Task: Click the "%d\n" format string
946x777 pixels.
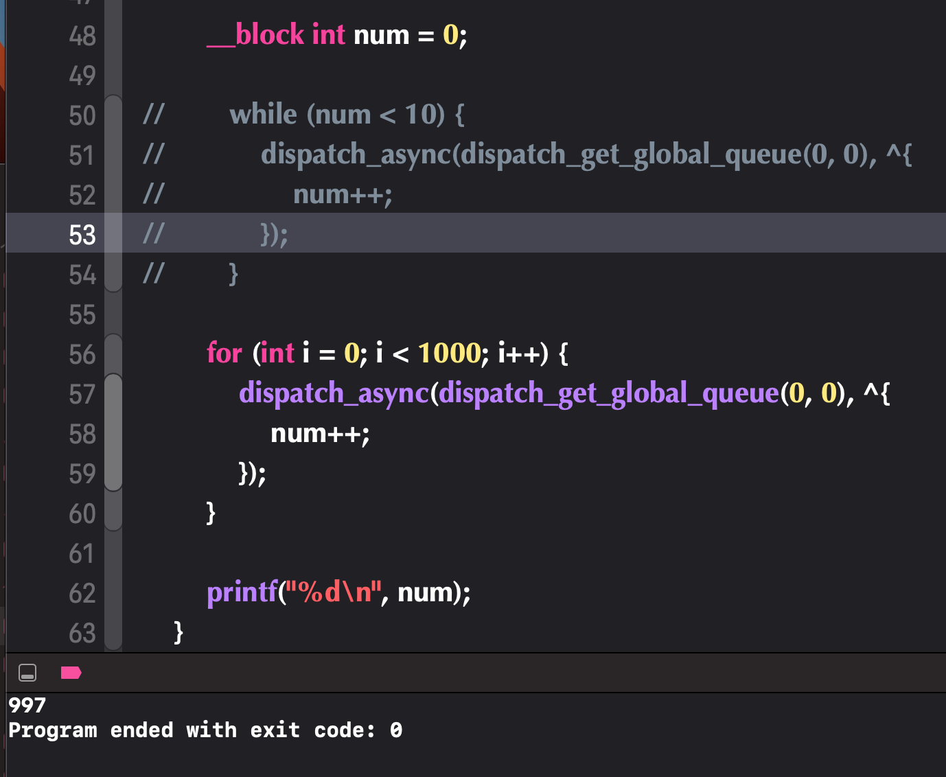Action: [x=333, y=592]
